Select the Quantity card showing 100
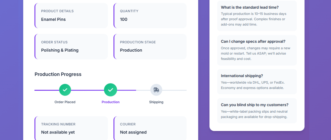 tap(150, 15)
